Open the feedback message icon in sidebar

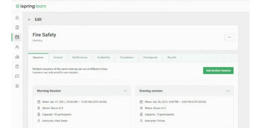17,76
